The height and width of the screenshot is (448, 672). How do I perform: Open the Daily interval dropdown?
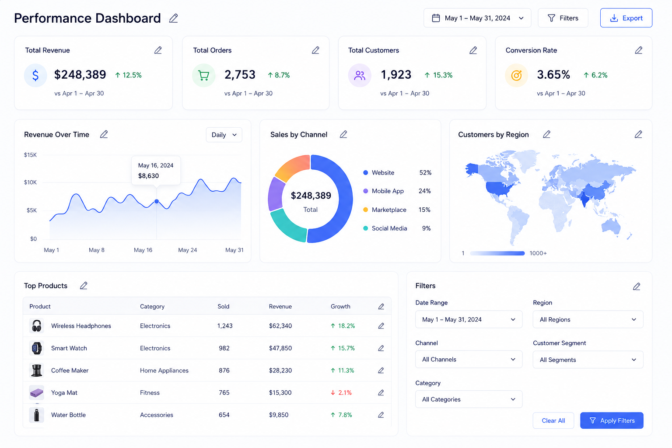224,135
